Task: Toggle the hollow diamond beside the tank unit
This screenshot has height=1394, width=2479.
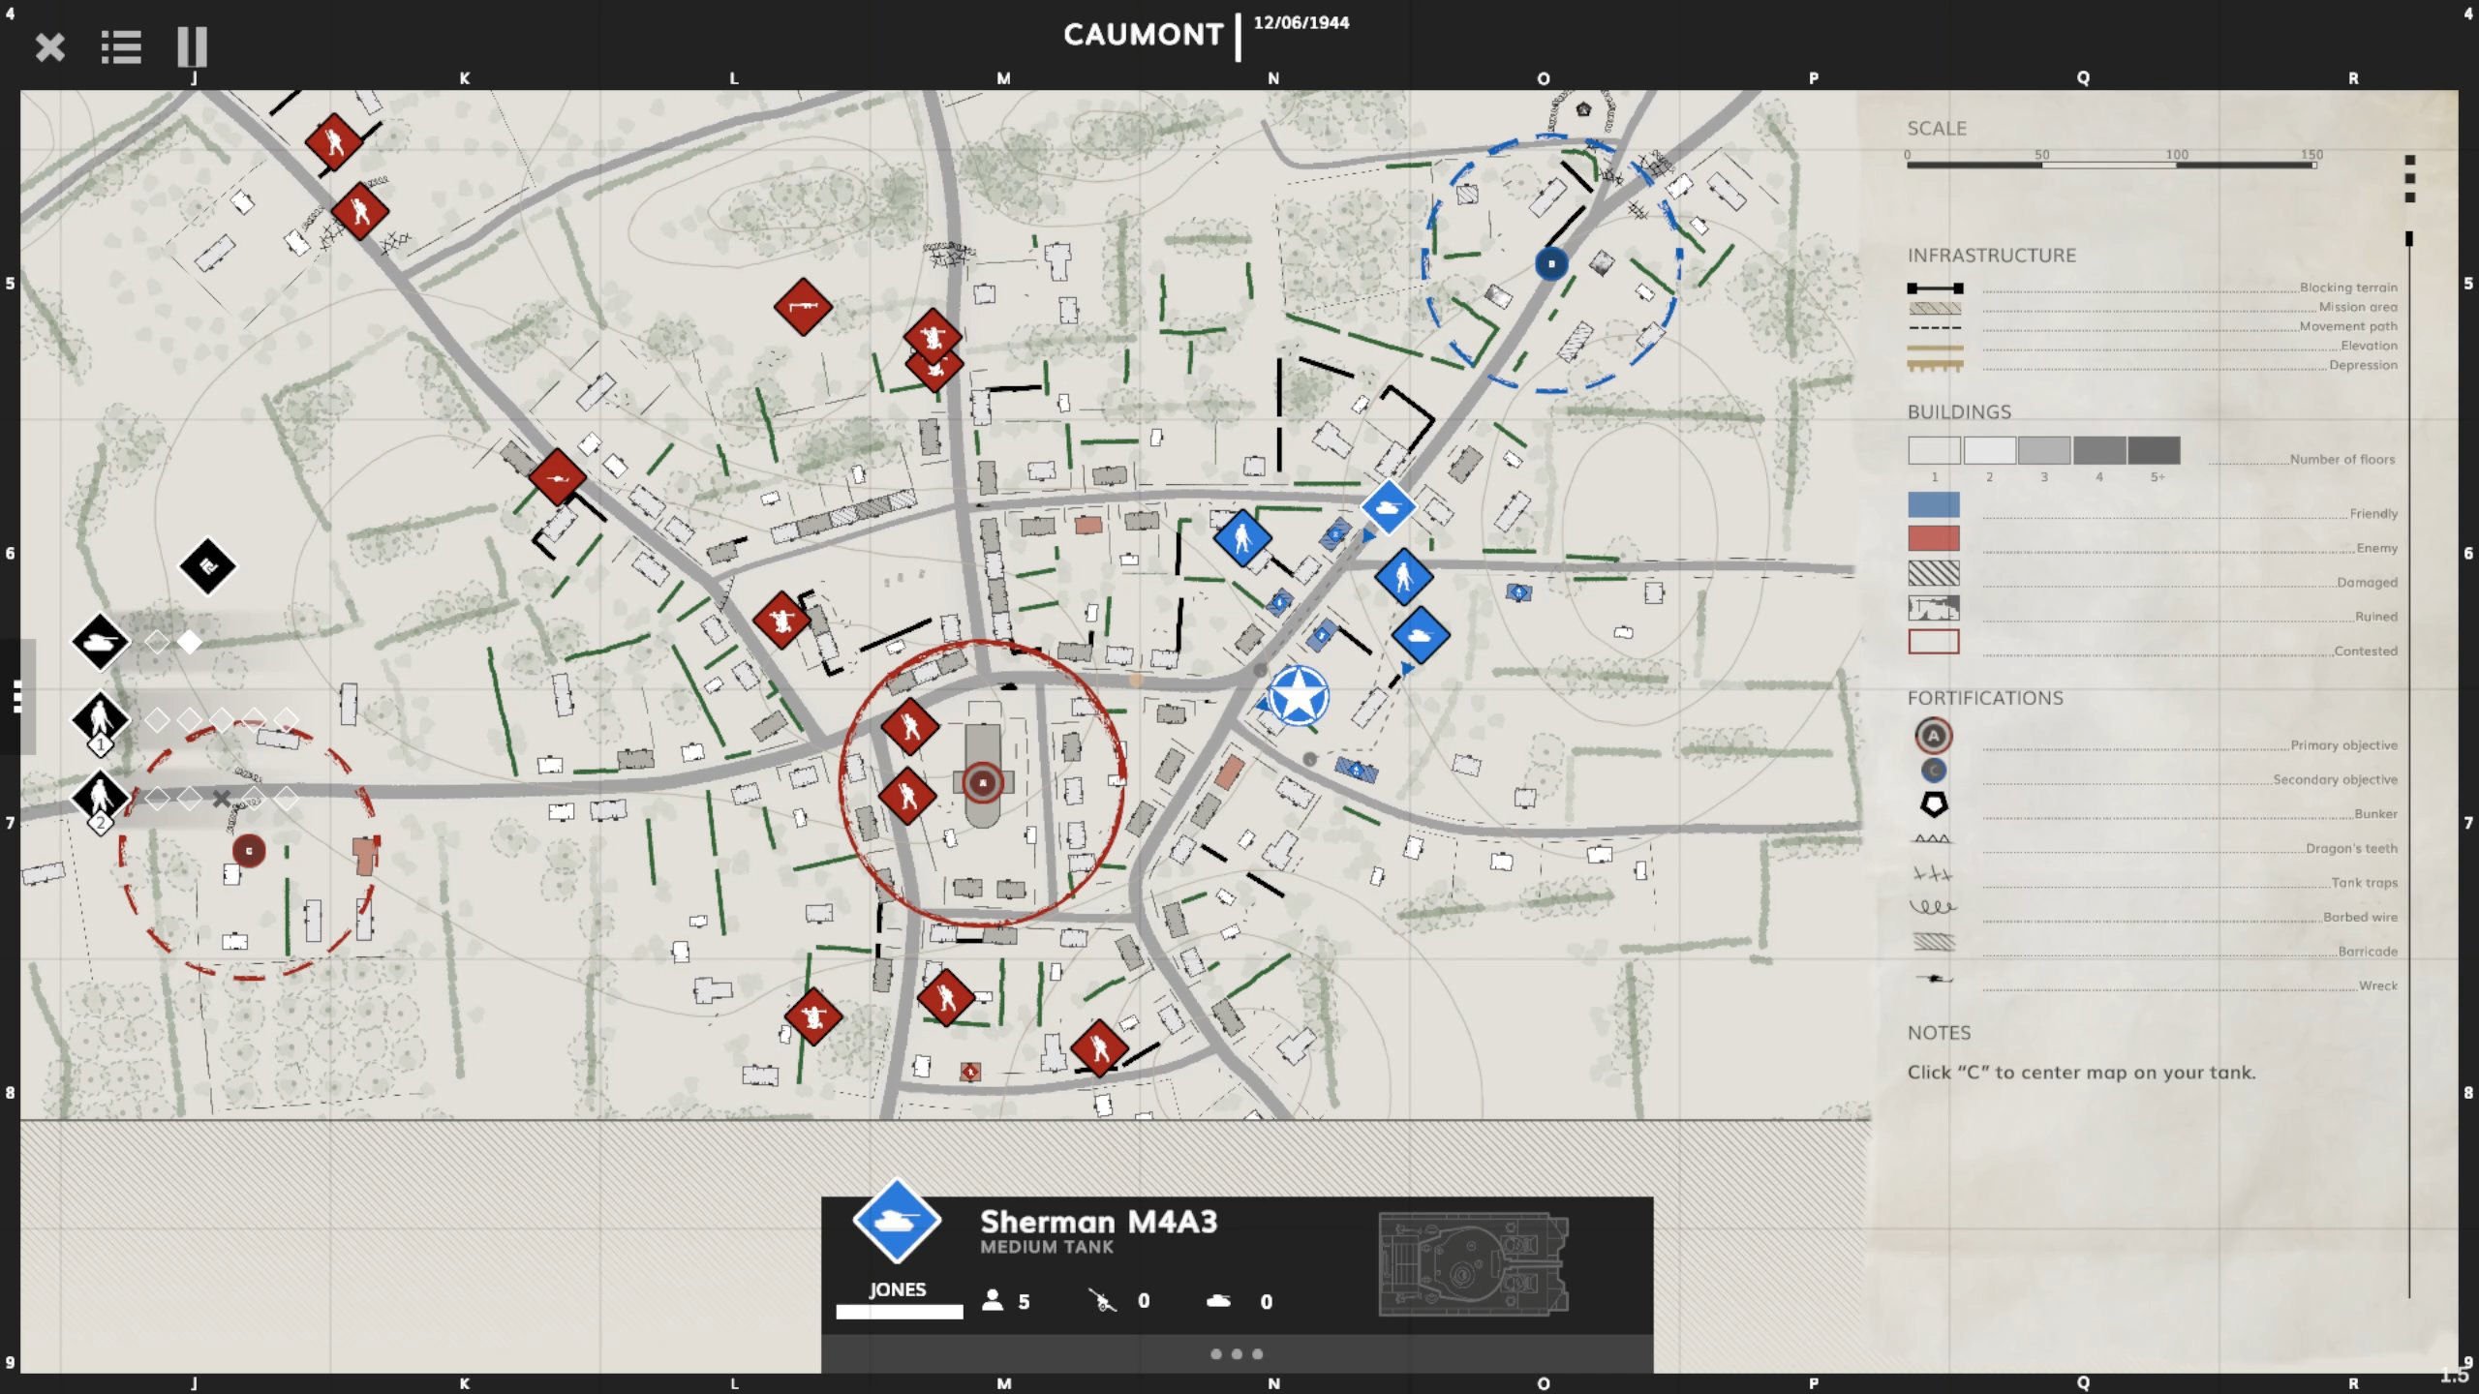Action: click(x=157, y=641)
